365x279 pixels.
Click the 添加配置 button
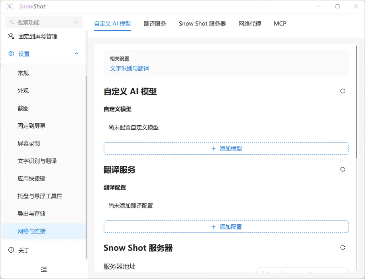(226, 227)
